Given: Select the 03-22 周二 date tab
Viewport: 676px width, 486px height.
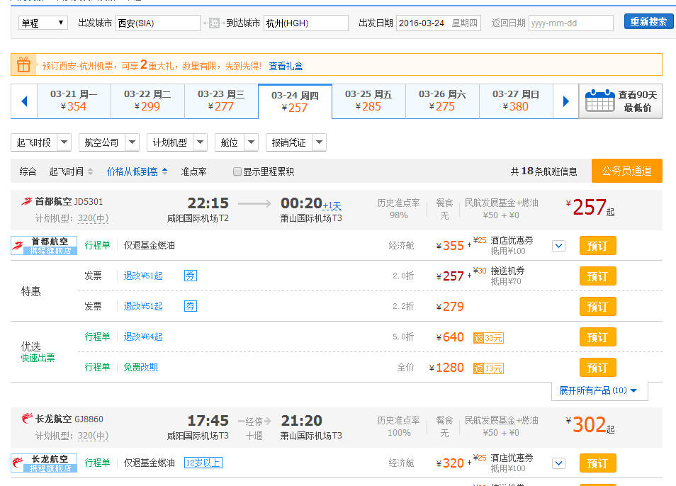Looking at the screenshot, I should pos(147,101).
